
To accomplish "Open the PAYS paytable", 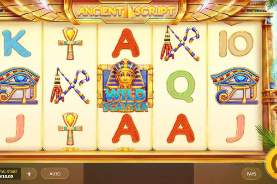I will 252,174.
